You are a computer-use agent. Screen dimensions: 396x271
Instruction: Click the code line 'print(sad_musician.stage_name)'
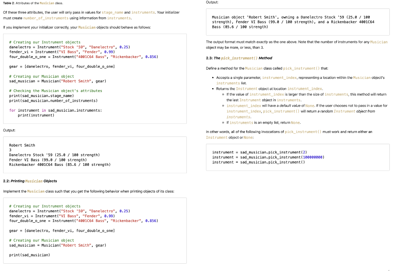click(41, 96)
